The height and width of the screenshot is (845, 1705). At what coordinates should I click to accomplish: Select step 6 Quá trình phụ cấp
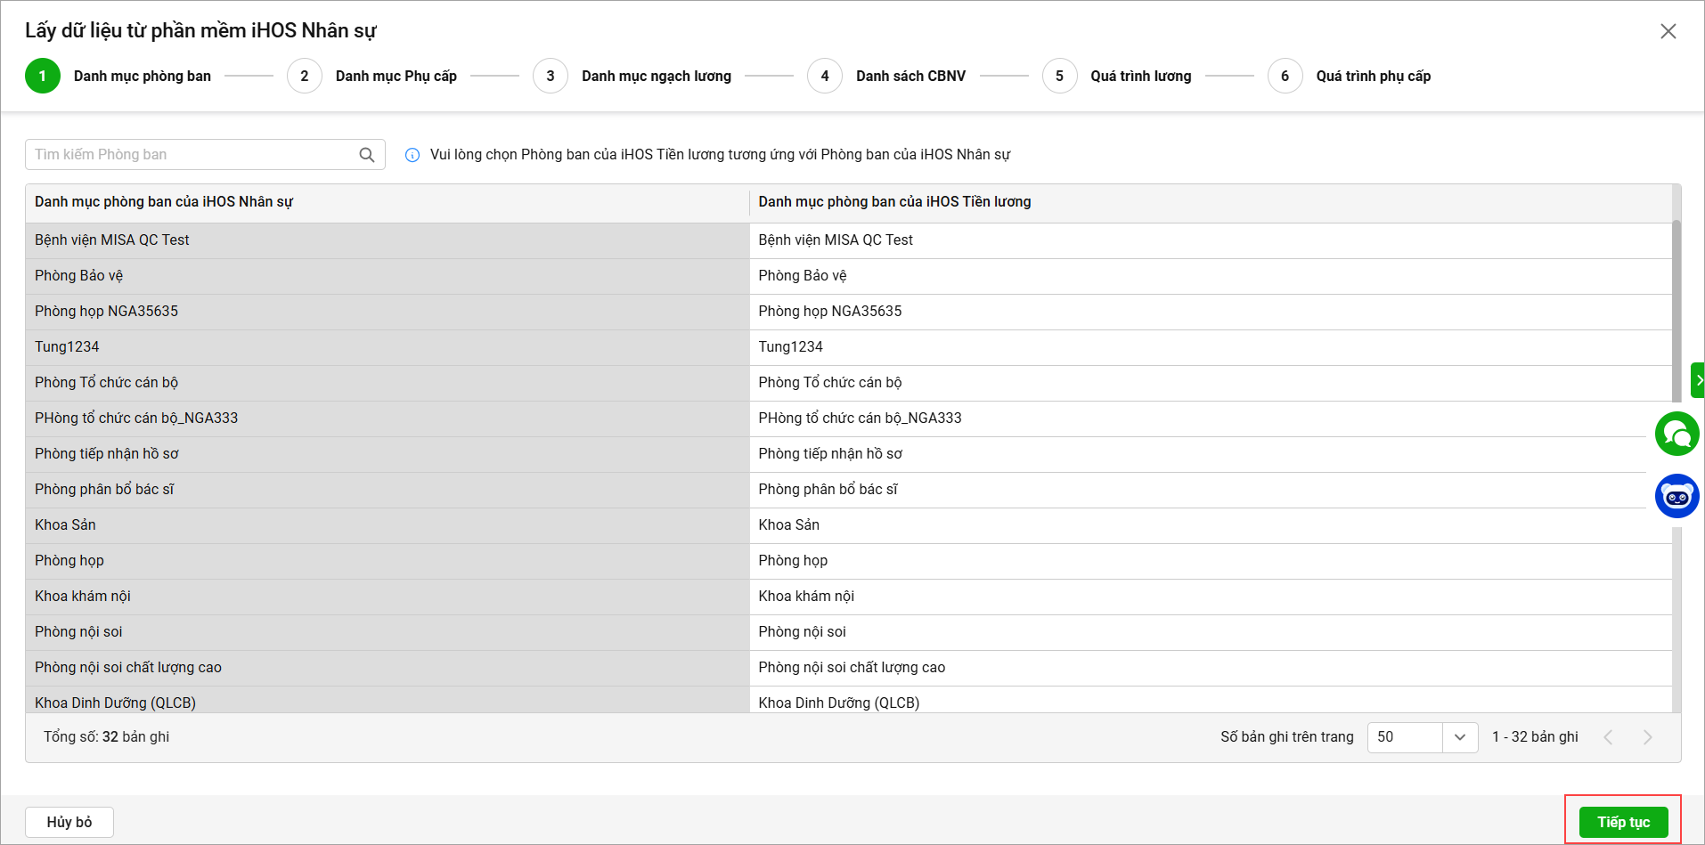click(x=1350, y=76)
